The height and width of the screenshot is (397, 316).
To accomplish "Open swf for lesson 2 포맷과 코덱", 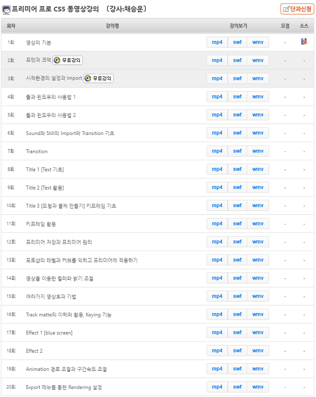I will [237, 60].
